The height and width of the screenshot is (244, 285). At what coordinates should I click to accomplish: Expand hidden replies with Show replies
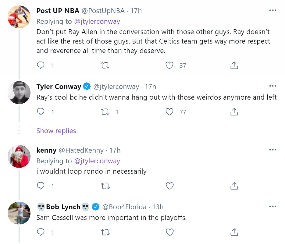[x=56, y=131]
